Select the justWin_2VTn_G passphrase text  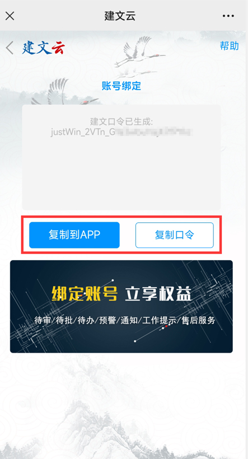[82, 132]
